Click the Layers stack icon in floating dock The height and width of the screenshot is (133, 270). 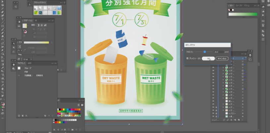pyautogui.click(x=250, y=55)
